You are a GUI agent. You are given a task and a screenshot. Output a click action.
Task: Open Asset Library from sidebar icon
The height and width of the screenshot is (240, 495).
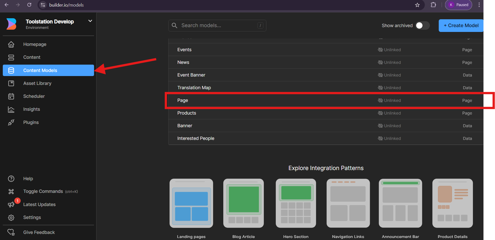[x=11, y=83]
